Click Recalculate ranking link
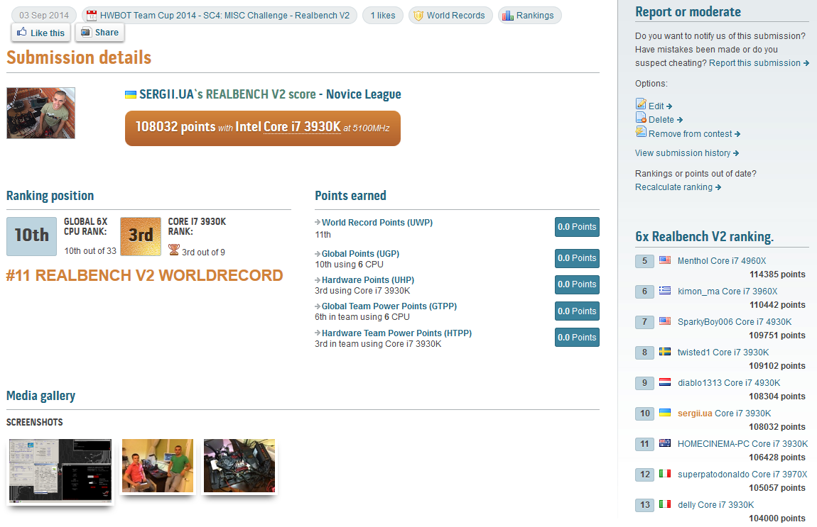This screenshot has width=817, height=527. coord(678,187)
